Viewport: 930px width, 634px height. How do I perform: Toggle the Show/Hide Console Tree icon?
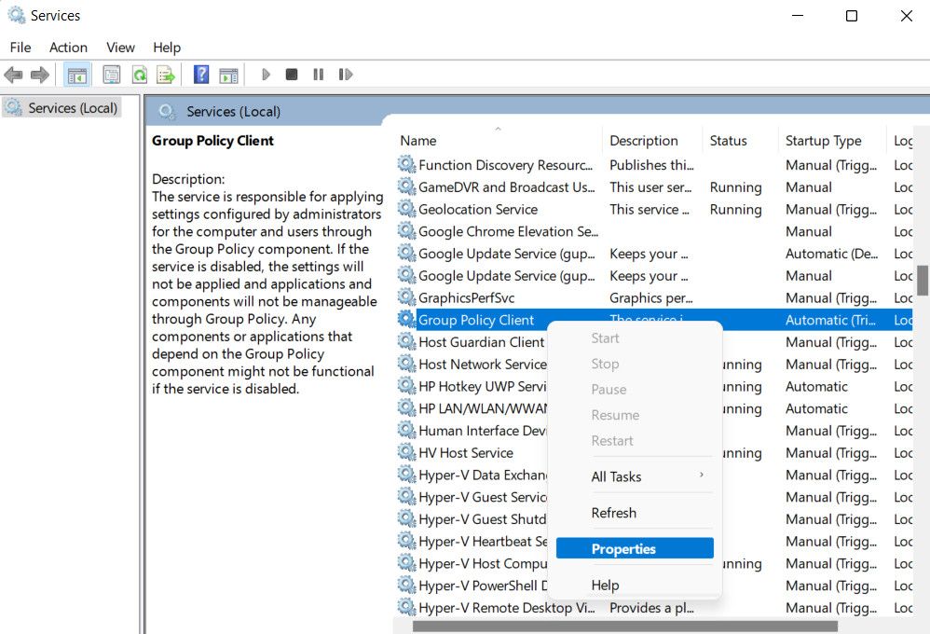tap(76, 74)
